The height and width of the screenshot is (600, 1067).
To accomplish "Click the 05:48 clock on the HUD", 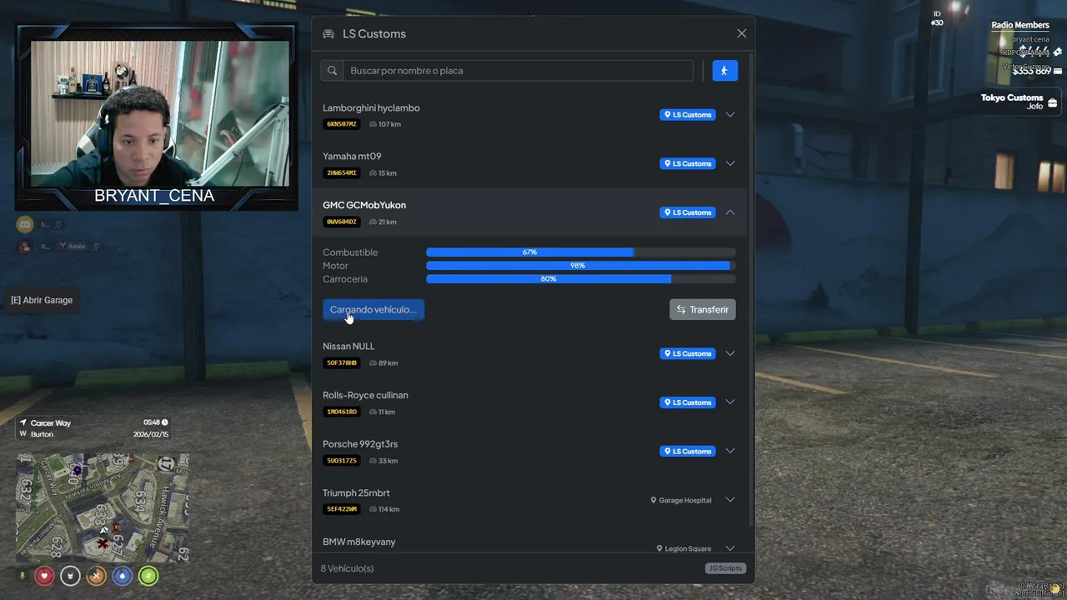I will [156, 422].
